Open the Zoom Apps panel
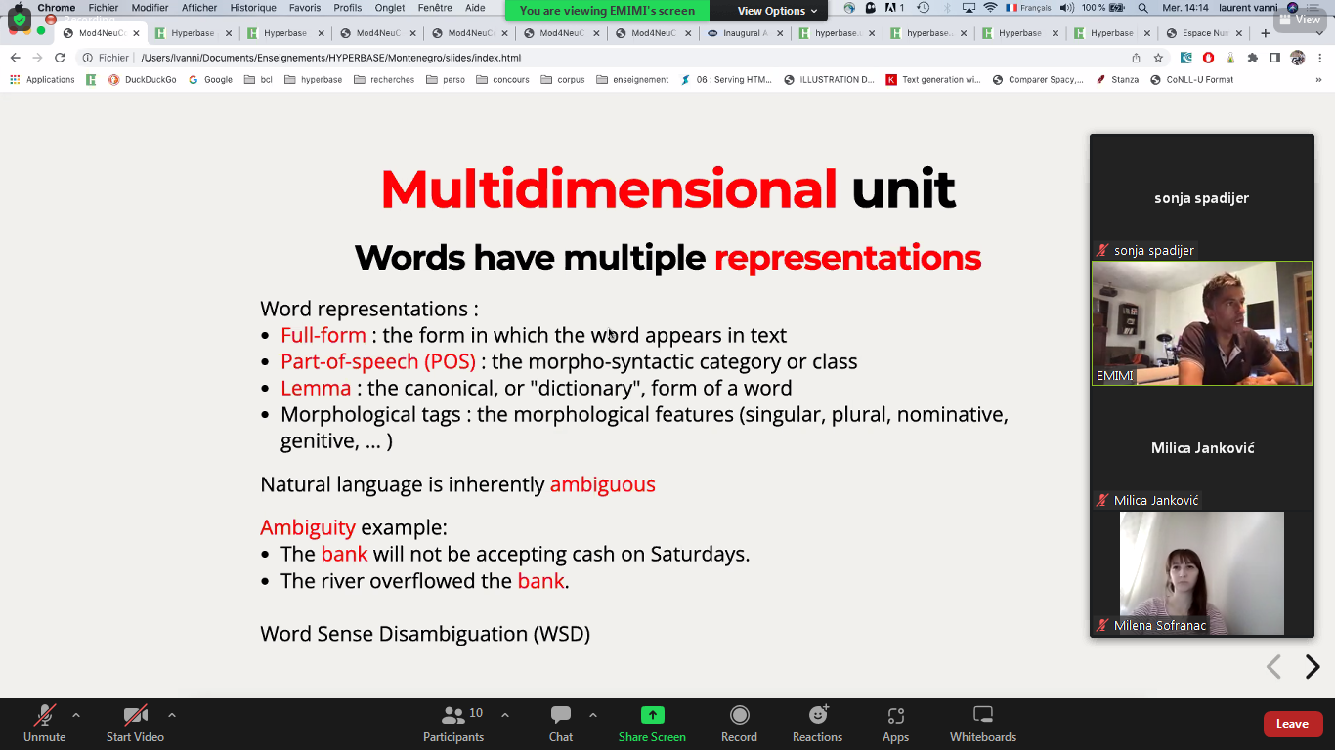 point(895,724)
